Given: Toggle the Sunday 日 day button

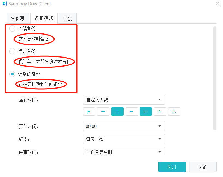Looking at the screenshot, I should click(x=89, y=112).
